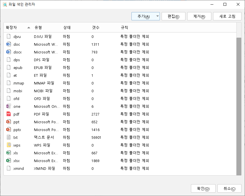Click the red PDF icon for .pdf

coord(9,114)
